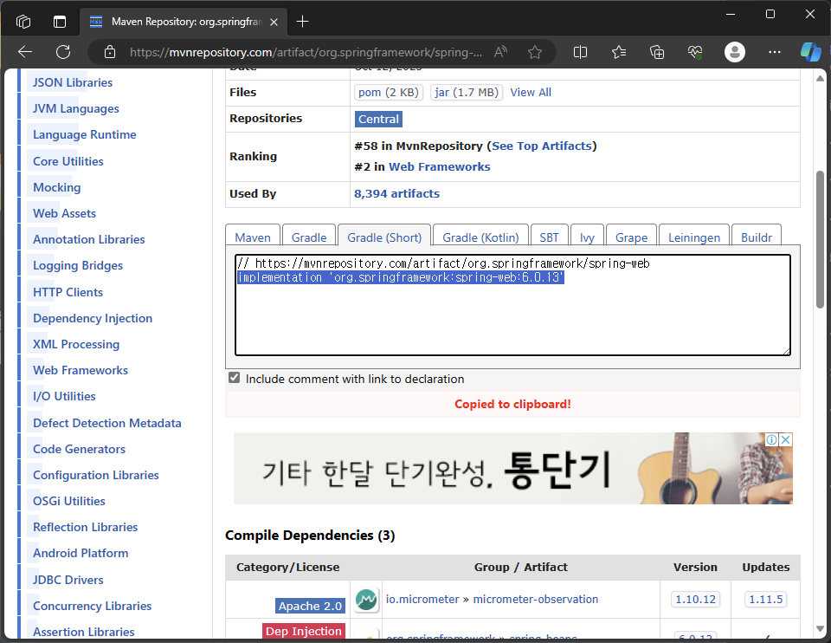Open XML Processing sidebar category
The width and height of the screenshot is (831, 643).
point(76,344)
